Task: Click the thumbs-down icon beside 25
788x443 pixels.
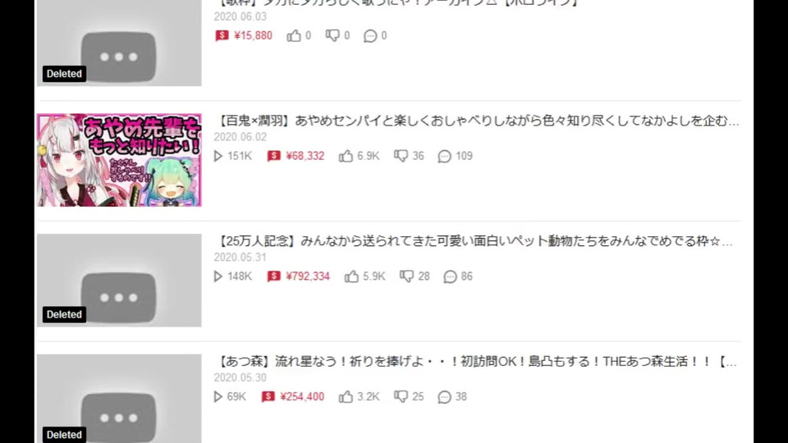Action: point(401,397)
